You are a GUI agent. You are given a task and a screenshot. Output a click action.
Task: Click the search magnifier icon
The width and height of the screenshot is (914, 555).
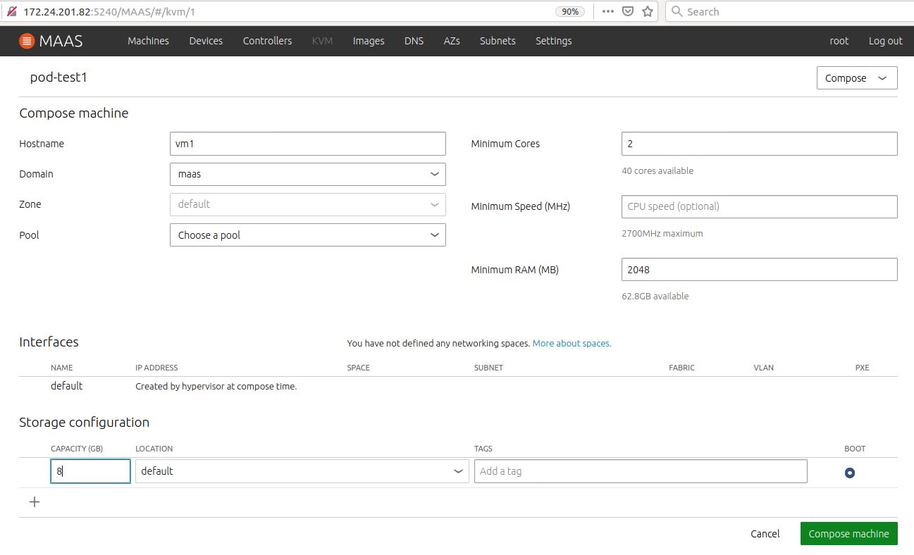[677, 11]
